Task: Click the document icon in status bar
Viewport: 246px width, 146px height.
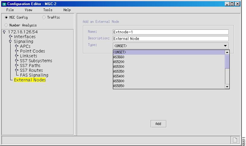Action: click(x=235, y=140)
